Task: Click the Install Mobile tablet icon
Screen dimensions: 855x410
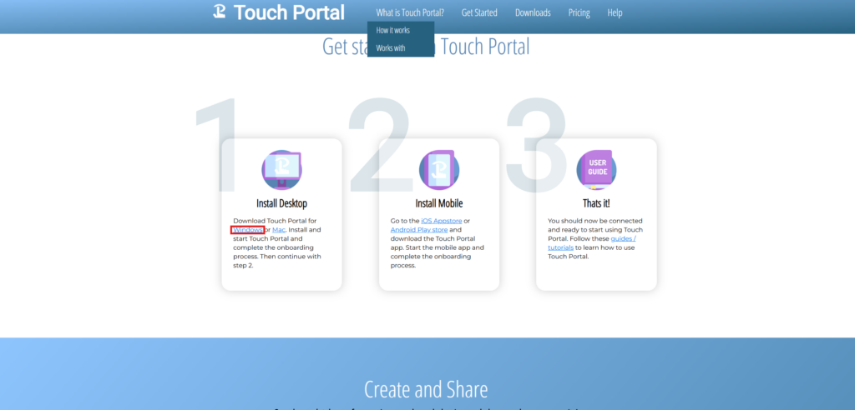Action: click(x=439, y=170)
